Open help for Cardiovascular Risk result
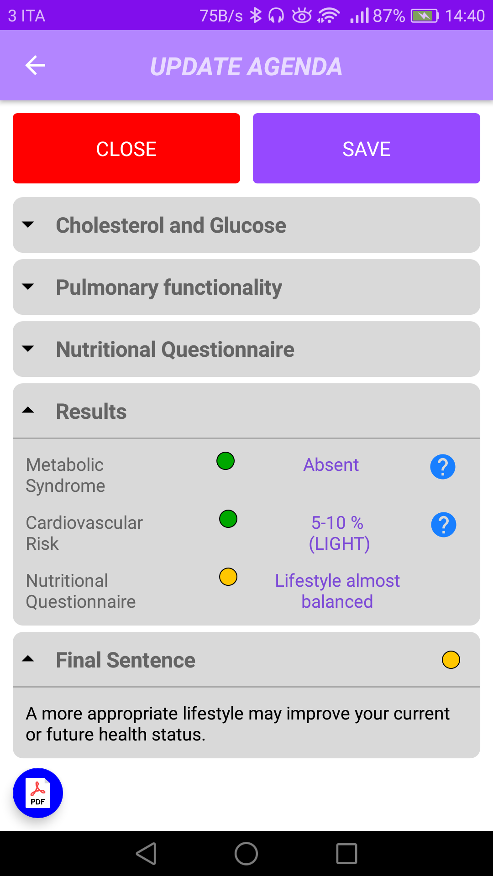The image size is (493, 876). click(443, 525)
